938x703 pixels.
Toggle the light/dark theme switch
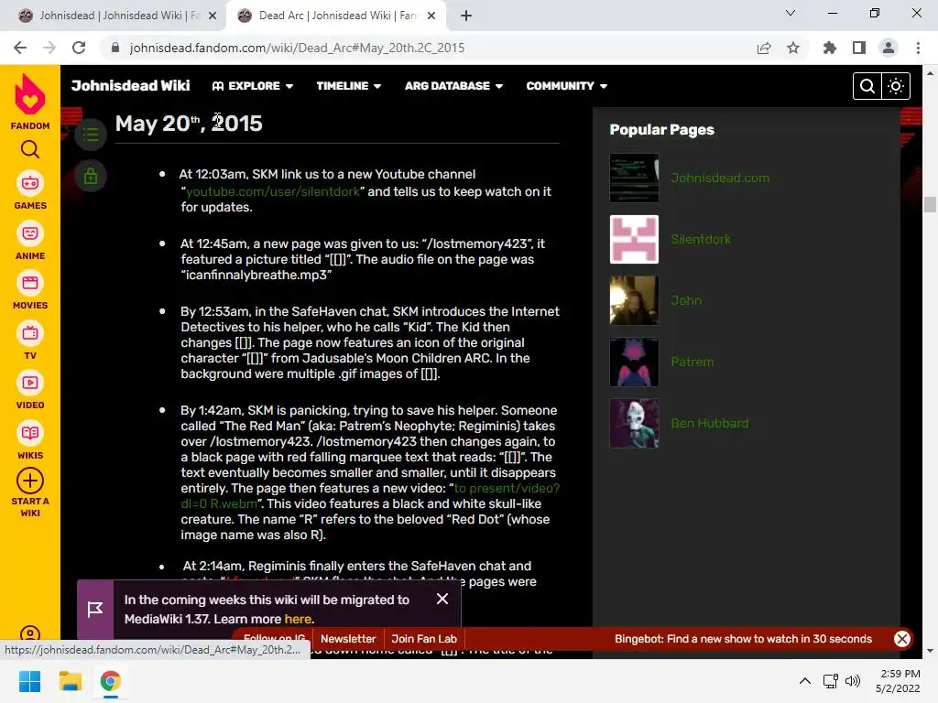[x=896, y=86]
